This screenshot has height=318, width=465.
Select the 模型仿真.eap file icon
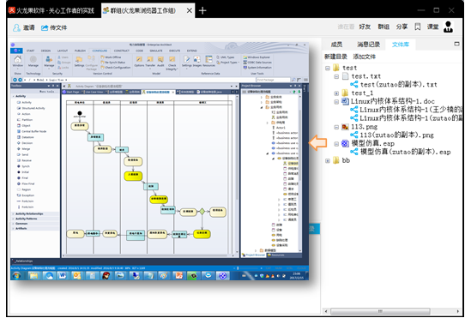click(x=345, y=144)
